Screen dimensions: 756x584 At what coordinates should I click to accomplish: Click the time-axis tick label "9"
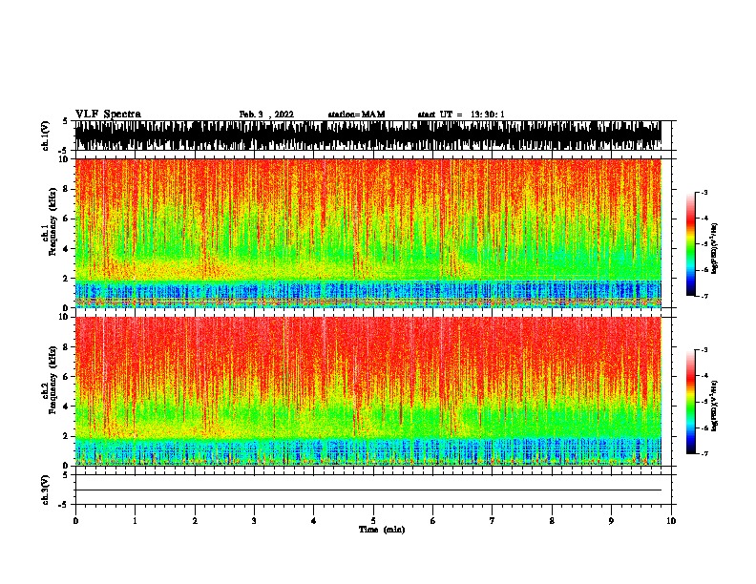(611, 521)
